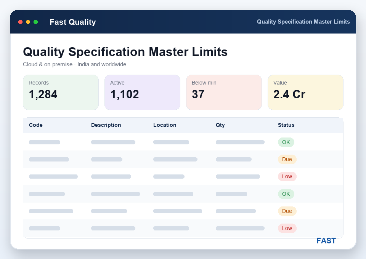
Task: Click the large Quality Specification Master Limits heading
Action: tap(125, 52)
